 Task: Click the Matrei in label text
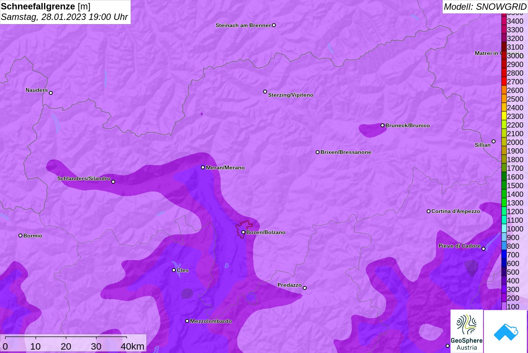click(487, 53)
